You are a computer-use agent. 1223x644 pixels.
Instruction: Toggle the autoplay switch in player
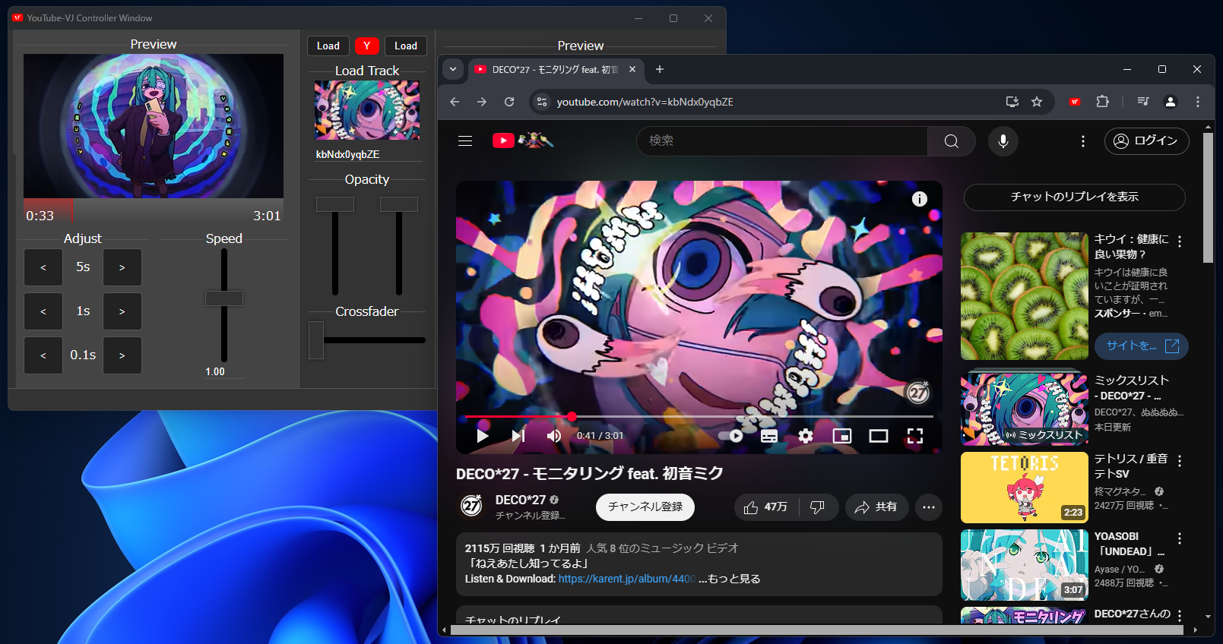(731, 436)
